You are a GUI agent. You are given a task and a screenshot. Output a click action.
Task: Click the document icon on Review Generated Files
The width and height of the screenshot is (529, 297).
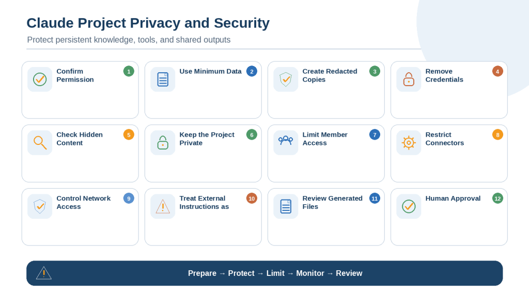click(286, 206)
